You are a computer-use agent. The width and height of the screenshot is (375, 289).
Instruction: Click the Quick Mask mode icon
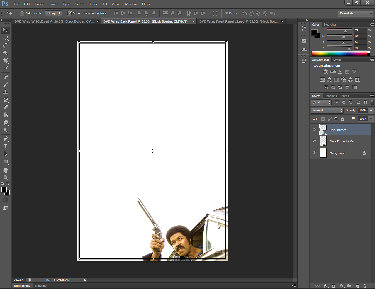6,200
